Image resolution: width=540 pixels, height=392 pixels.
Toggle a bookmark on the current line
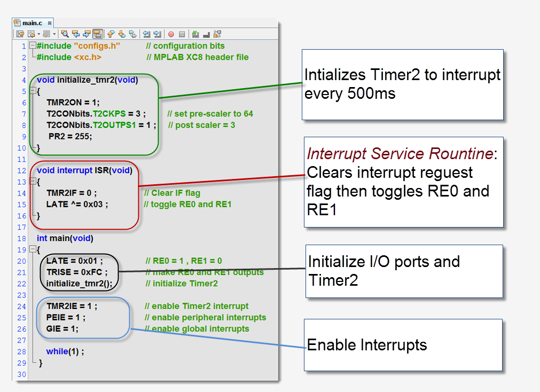pyautogui.click(x=132, y=34)
